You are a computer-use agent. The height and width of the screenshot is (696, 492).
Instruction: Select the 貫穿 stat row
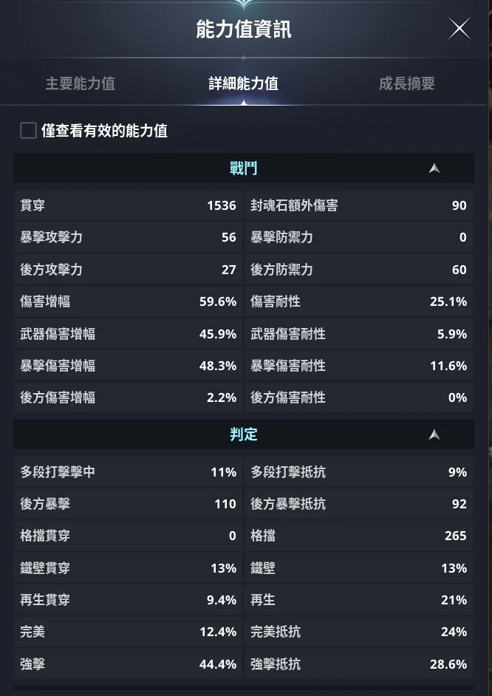(x=128, y=205)
